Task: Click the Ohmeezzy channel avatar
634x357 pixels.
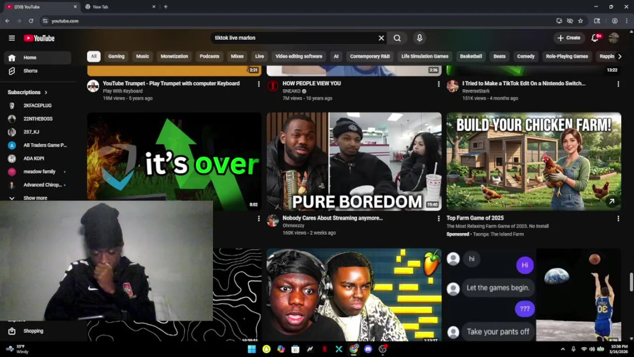Action: 273,221
